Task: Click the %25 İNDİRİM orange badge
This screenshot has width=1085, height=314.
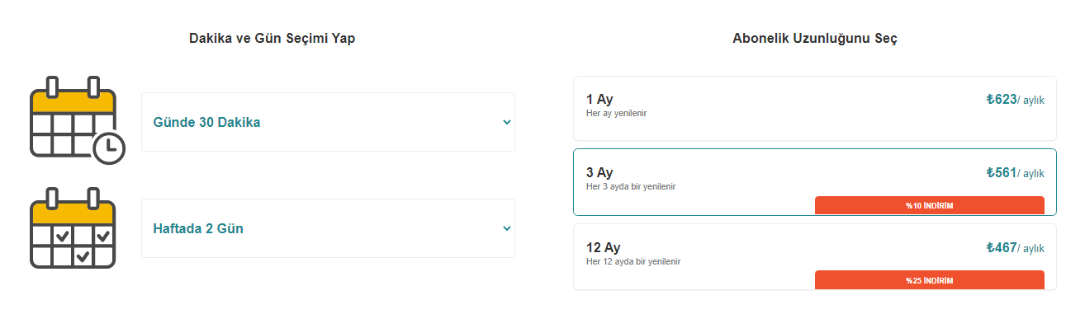Action: coord(929,280)
